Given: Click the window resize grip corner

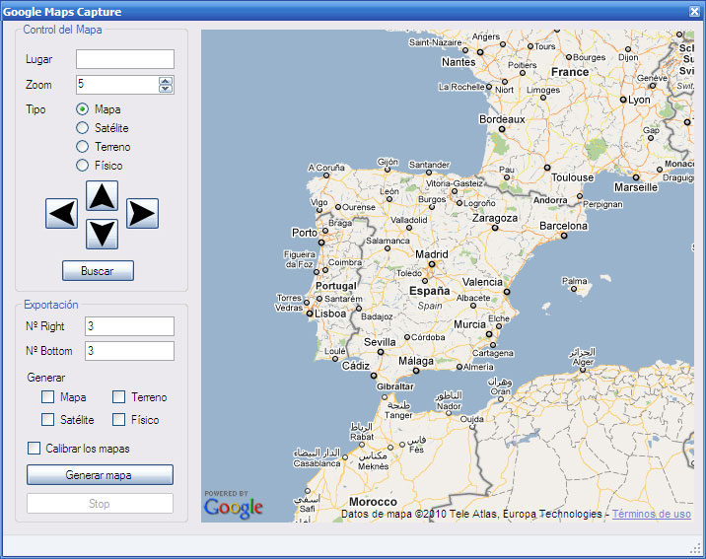Looking at the screenshot, I should [696, 548].
